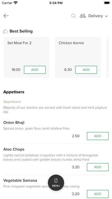Image resolution: width=112 pixels, height=199 pixels.
Task: Add Set Meal For 2 to order
Action: tap(35, 70)
